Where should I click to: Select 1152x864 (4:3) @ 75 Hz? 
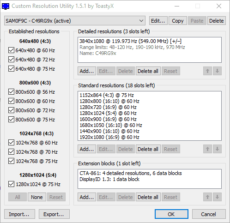[150, 95]
